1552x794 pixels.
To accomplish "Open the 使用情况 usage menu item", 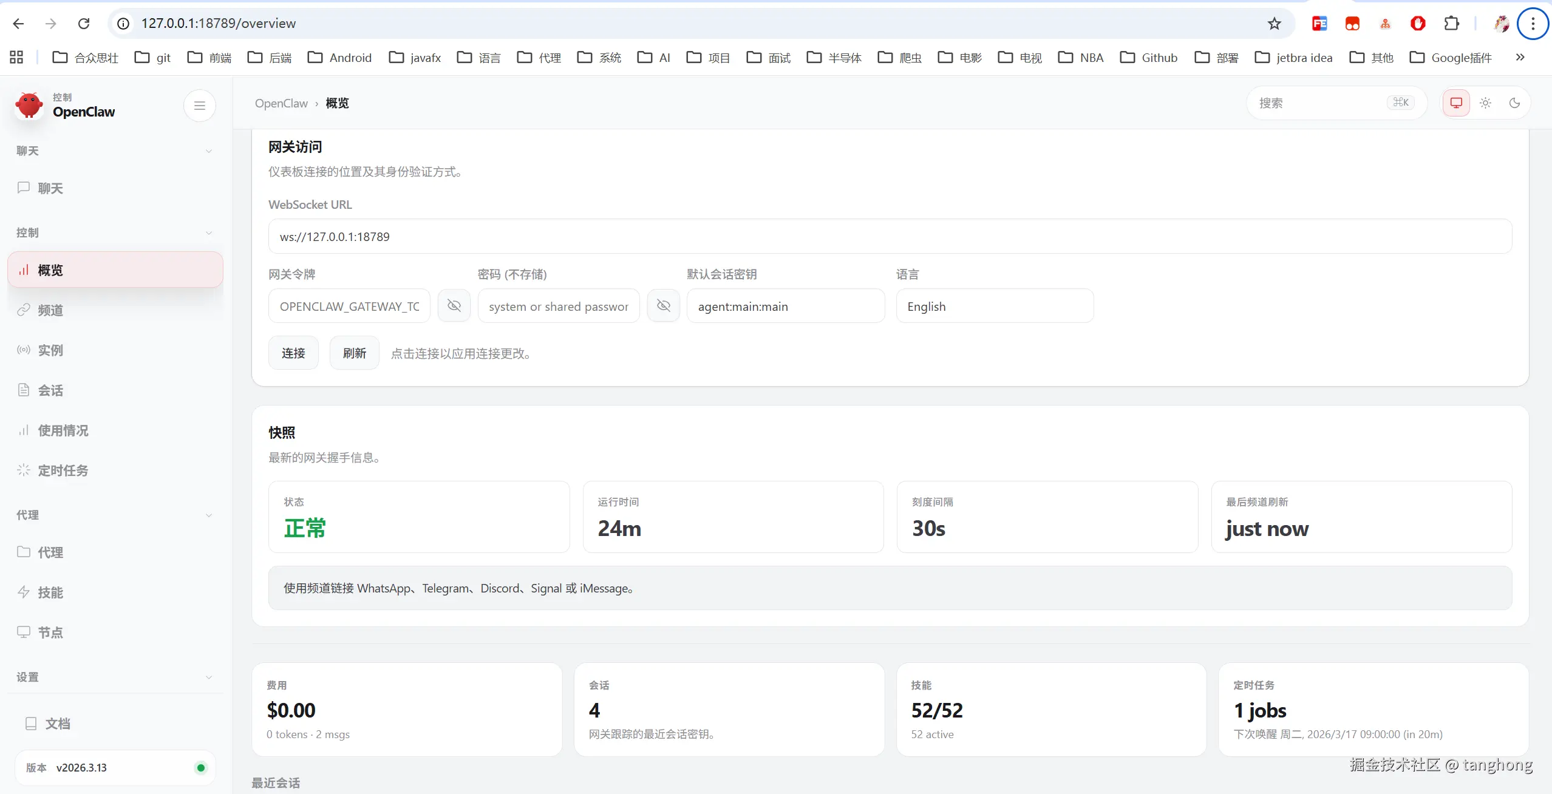I will [x=63, y=430].
